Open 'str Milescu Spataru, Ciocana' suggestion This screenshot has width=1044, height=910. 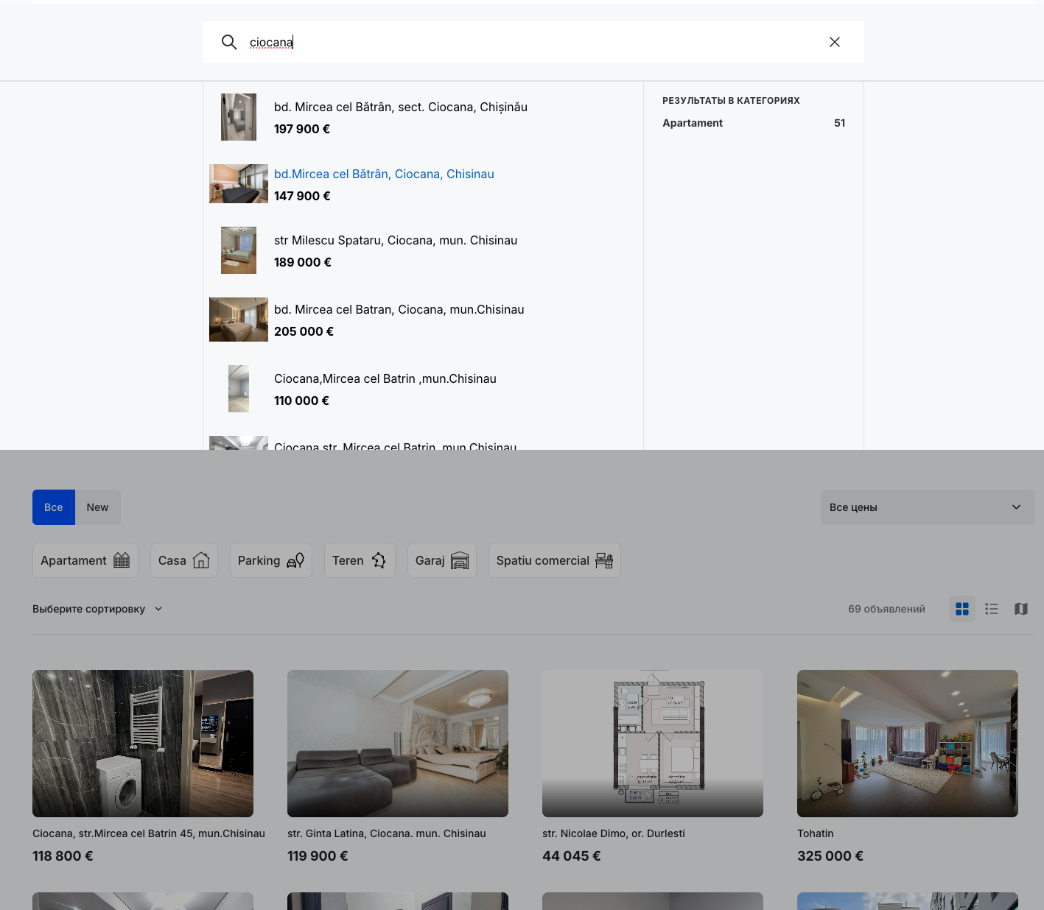396,240
